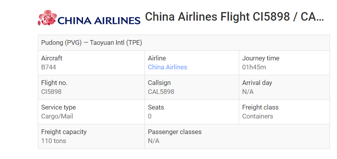Select the Flight no. CI5898 value
Screen dimensions: 337x159
[x=51, y=92]
